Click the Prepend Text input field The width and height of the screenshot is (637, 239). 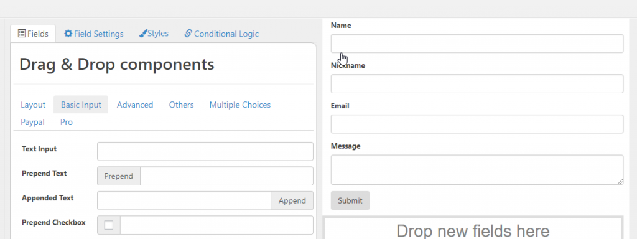coord(226,176)
